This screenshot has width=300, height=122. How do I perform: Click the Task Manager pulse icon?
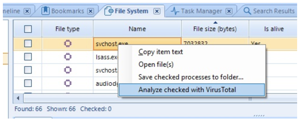pyautogui.click(x=175, y=11)
